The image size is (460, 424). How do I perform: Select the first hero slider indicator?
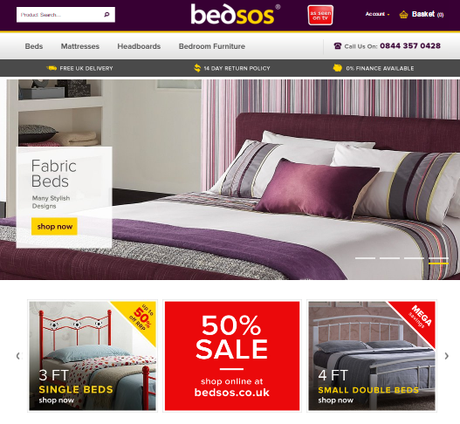[x=365, y=258]
